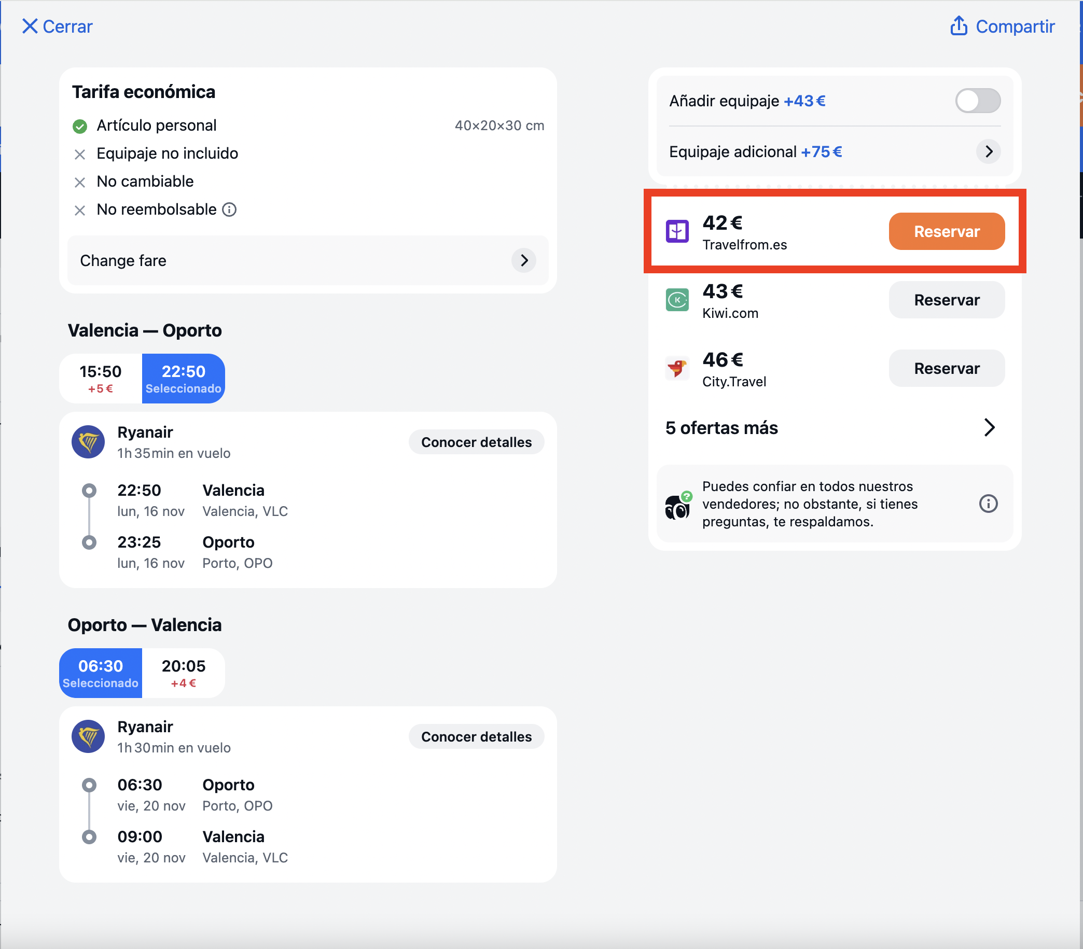Click the 23:25 arrival time in Oporto

click(139, 542)
